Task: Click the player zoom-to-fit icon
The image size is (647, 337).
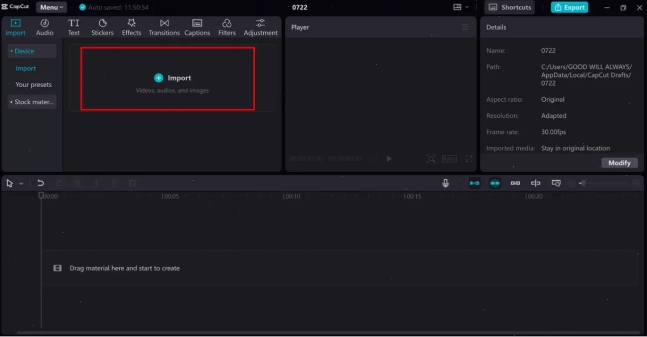Action: click(x=431, y=159)
